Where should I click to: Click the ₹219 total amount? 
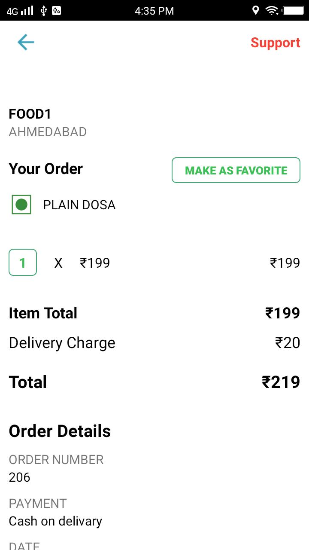tap(281, 382)
